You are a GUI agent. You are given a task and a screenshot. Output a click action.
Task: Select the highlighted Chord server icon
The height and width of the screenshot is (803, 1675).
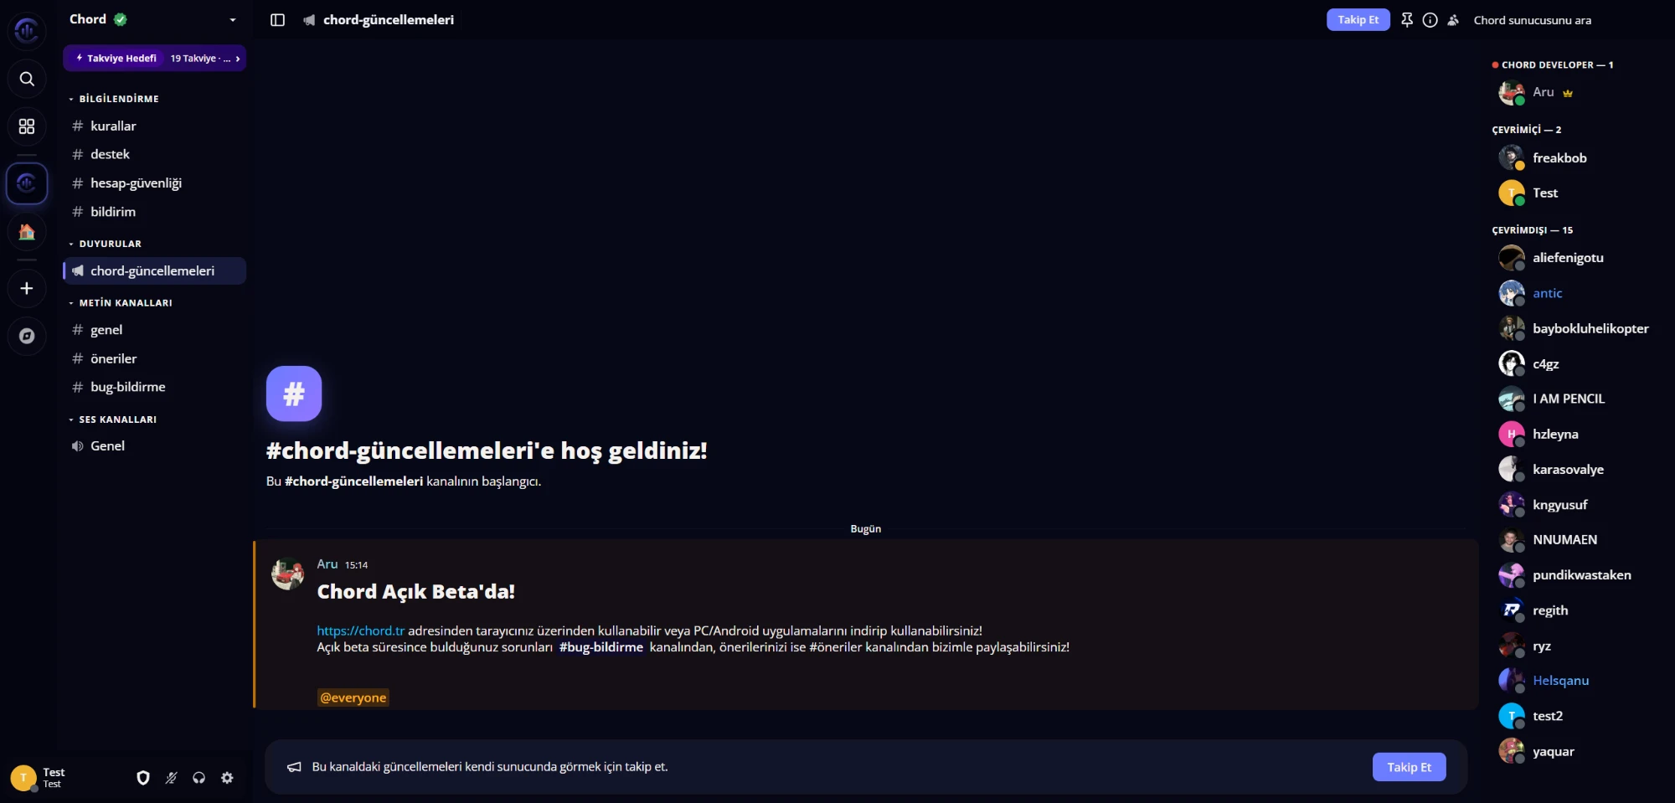pos(27,183)
